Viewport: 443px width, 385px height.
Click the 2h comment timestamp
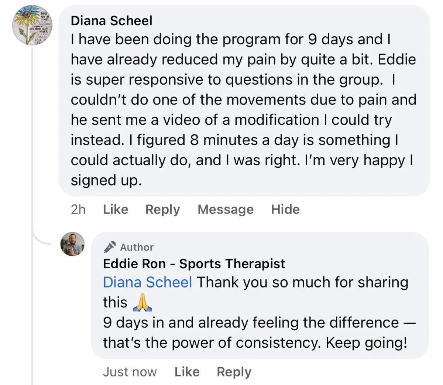78,209
